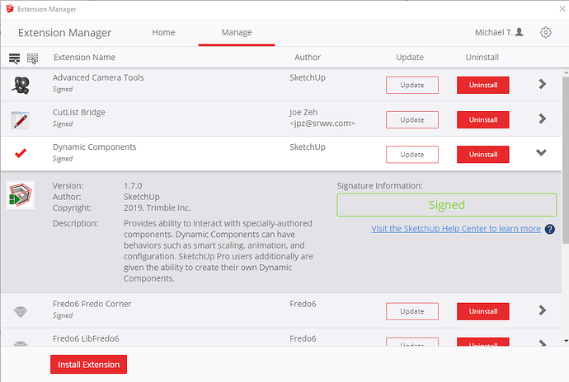Click the green Signed signature box
Viewport: 569px width, 382px height.
tap(447, 205)
